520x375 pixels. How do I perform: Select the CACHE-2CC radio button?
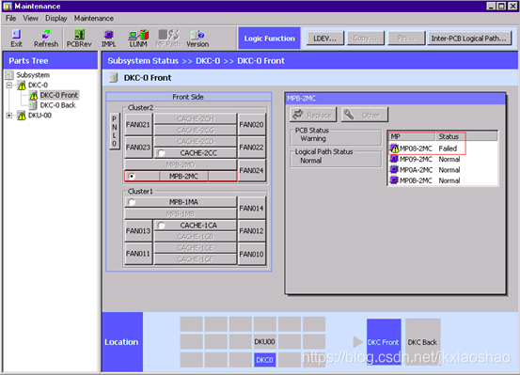point(161,153)
